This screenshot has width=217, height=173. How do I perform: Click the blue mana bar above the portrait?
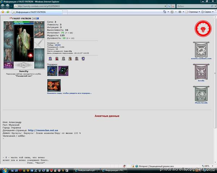click(x=24, y=23)
